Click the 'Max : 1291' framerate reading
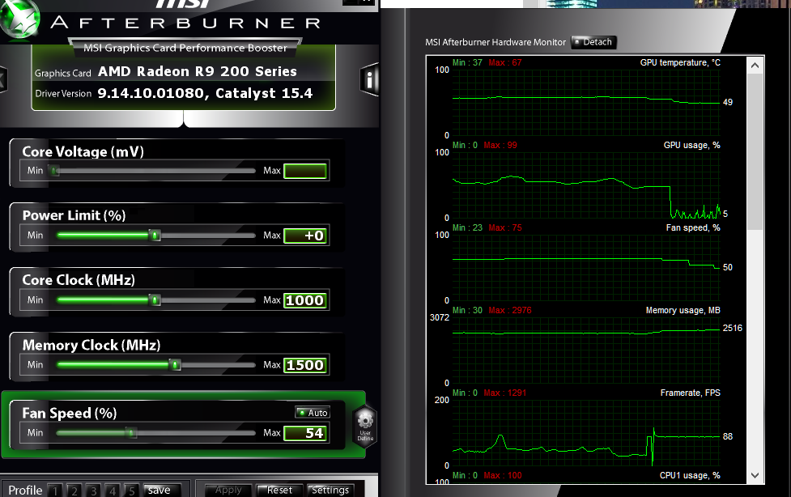This screenshot has height=497, width=791. tap(504, 393)
